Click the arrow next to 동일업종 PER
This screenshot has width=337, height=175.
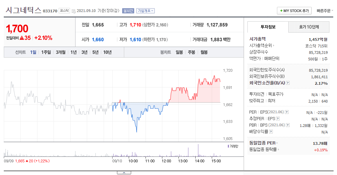(277, 143)
